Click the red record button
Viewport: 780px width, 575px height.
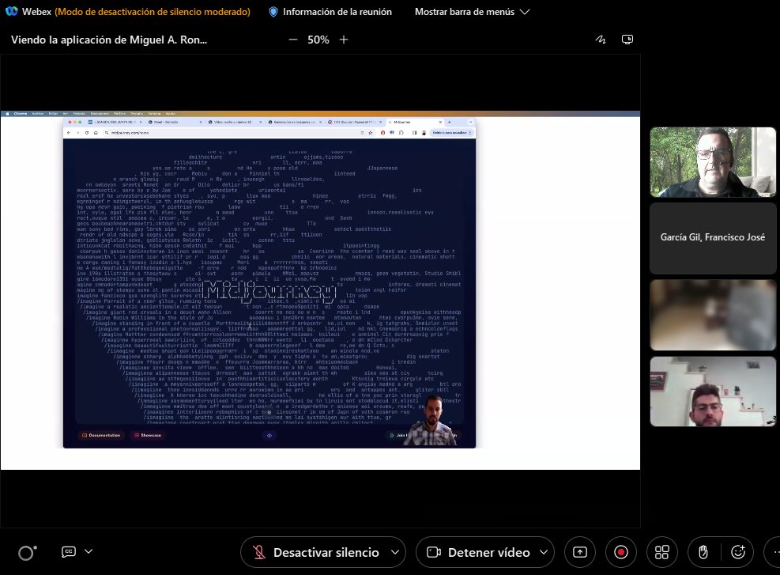pyautogui.click(x=621, y=552)
